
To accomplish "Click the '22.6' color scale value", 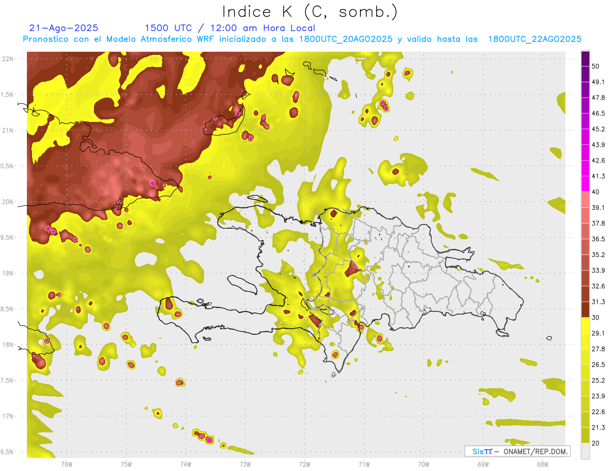I will (x=598, y=412).
